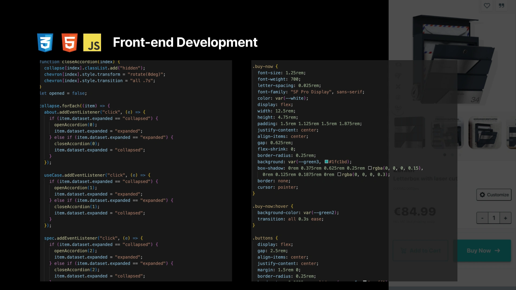This screenshot has height=290, width=516.
Task: Increase quantity with the plus button
Action: 506,218
